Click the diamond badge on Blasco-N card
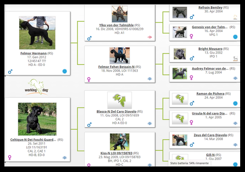Viewport: 245px width, 172px height. 149,123
